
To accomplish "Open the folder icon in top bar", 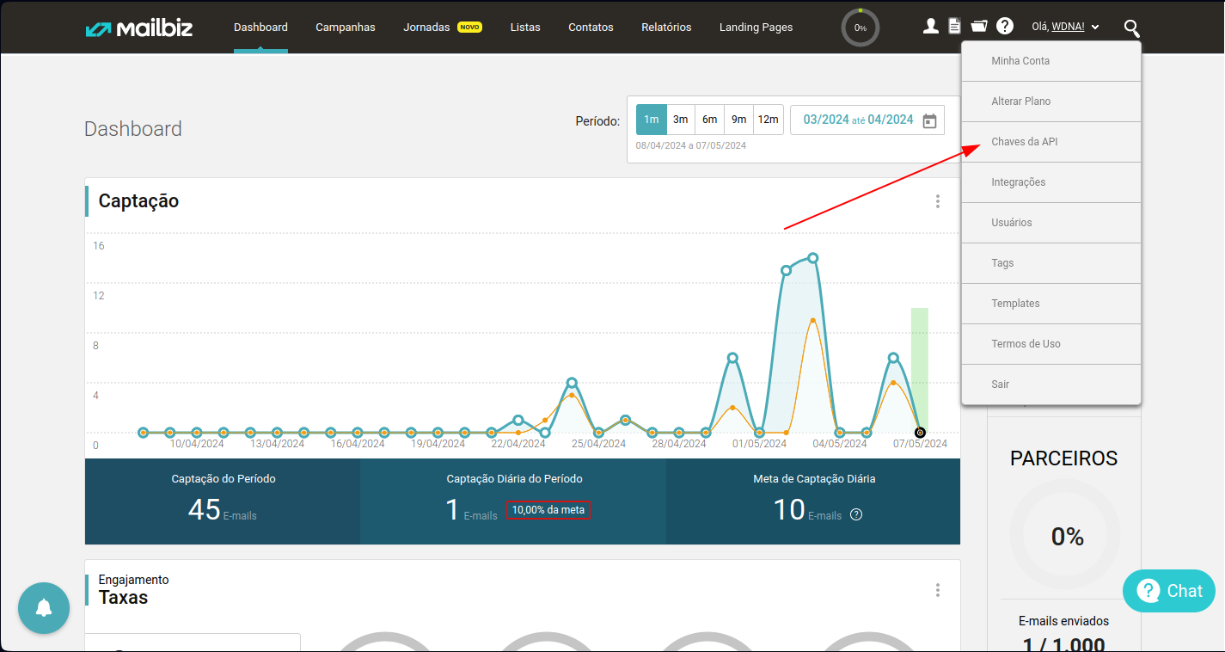I will pyautogui.click(x=979, y=27).
